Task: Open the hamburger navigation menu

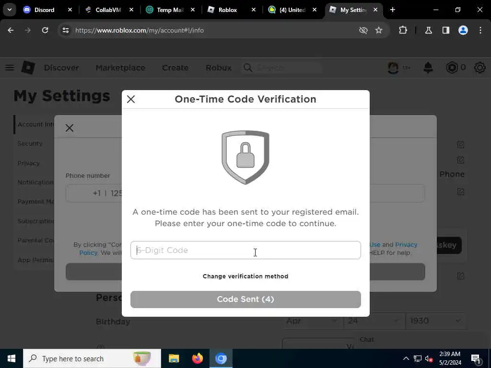Action: tap(10, 68)
